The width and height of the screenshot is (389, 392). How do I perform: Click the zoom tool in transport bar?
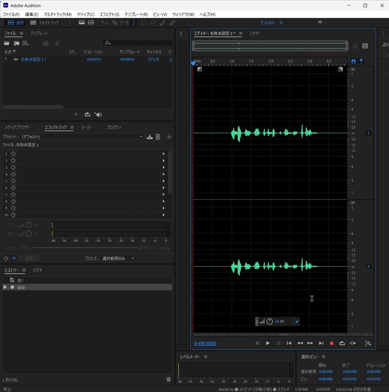tap(368, 343)
